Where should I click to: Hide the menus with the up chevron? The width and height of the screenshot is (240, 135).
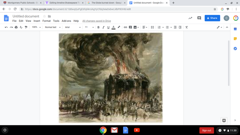227,27
